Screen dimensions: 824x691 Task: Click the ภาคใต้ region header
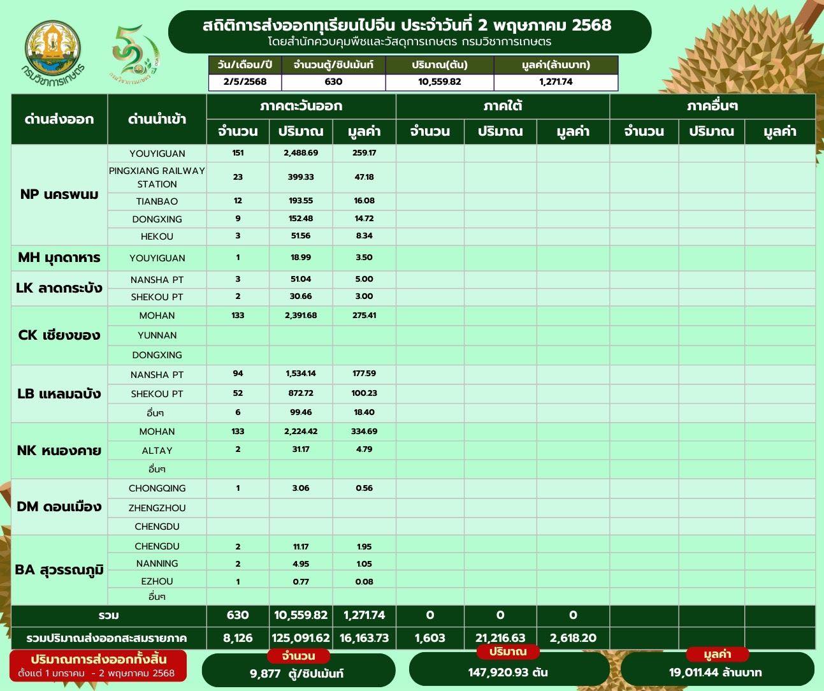[x=503, y=106]
